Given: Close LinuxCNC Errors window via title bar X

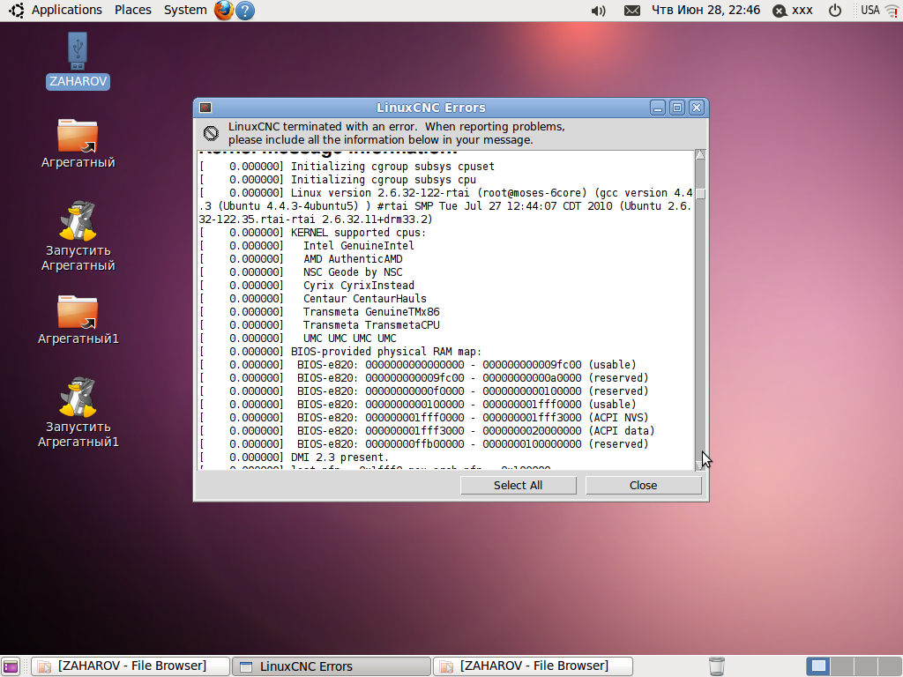Looking at the screenshot, I should [697, 108].
